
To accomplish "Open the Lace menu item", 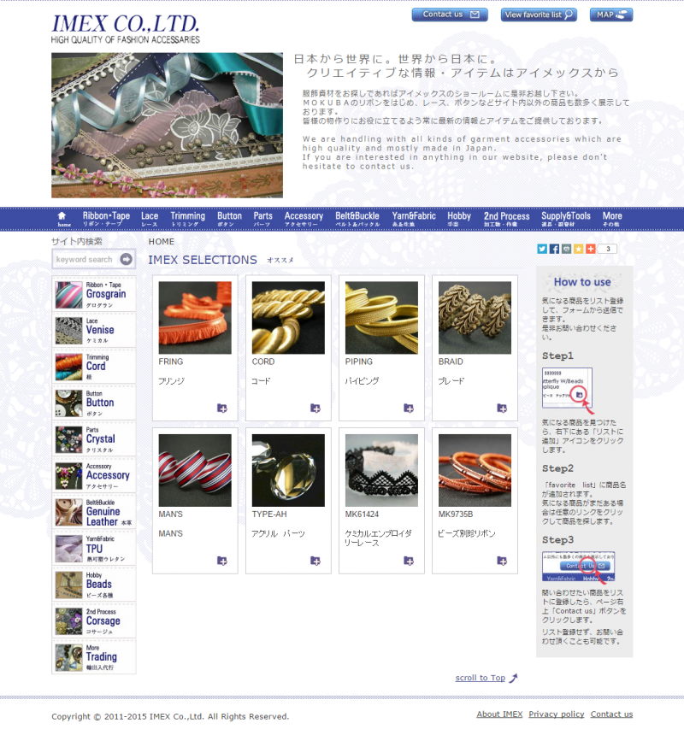I will click(150, 219).
